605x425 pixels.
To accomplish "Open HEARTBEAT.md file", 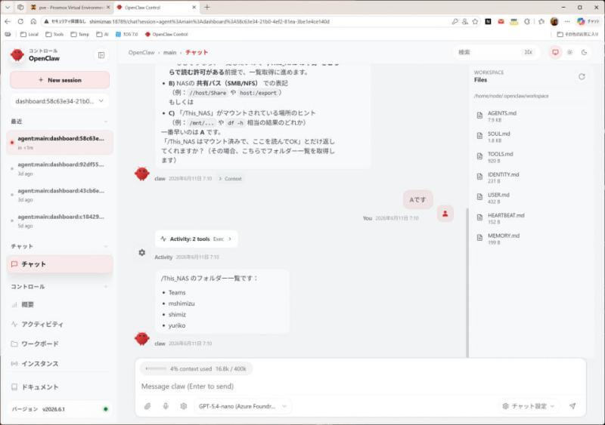I will [529, 218].
